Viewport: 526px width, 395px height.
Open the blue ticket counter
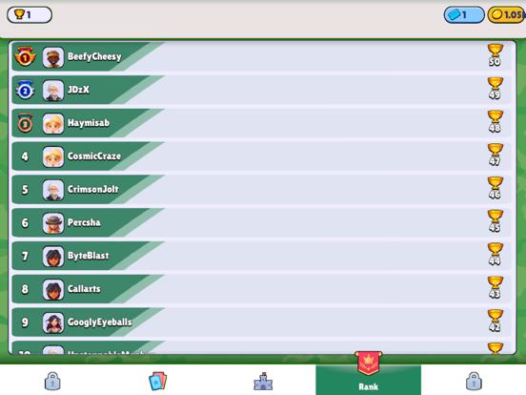pyautogui.click(x=464, y=14)
